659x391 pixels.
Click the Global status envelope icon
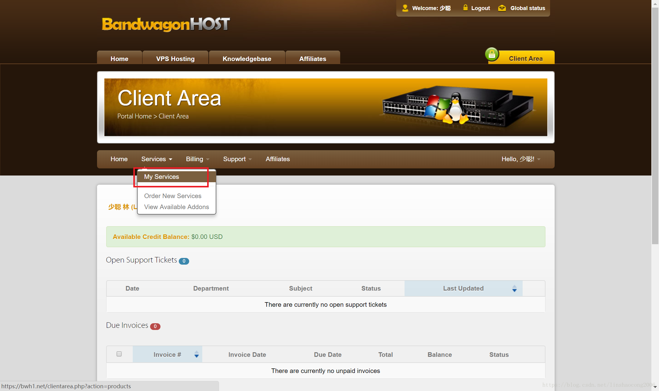502,8
